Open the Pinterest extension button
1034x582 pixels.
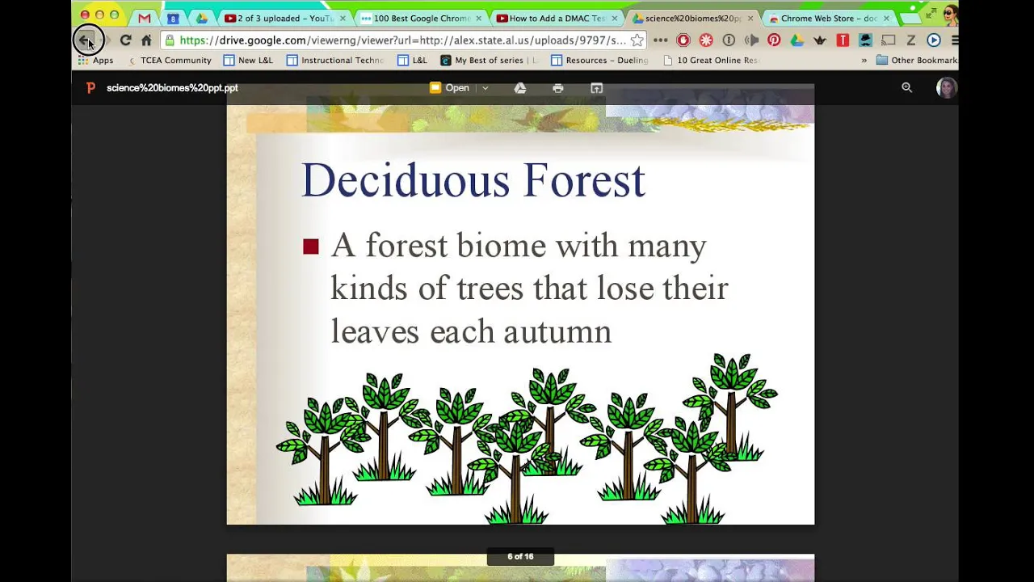(774, 40)
